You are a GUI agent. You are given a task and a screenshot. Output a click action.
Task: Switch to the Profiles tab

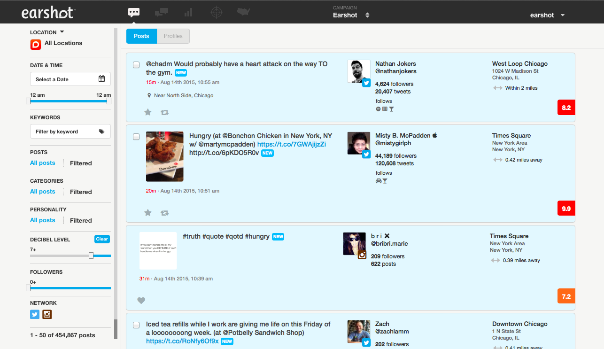[173, 36]
